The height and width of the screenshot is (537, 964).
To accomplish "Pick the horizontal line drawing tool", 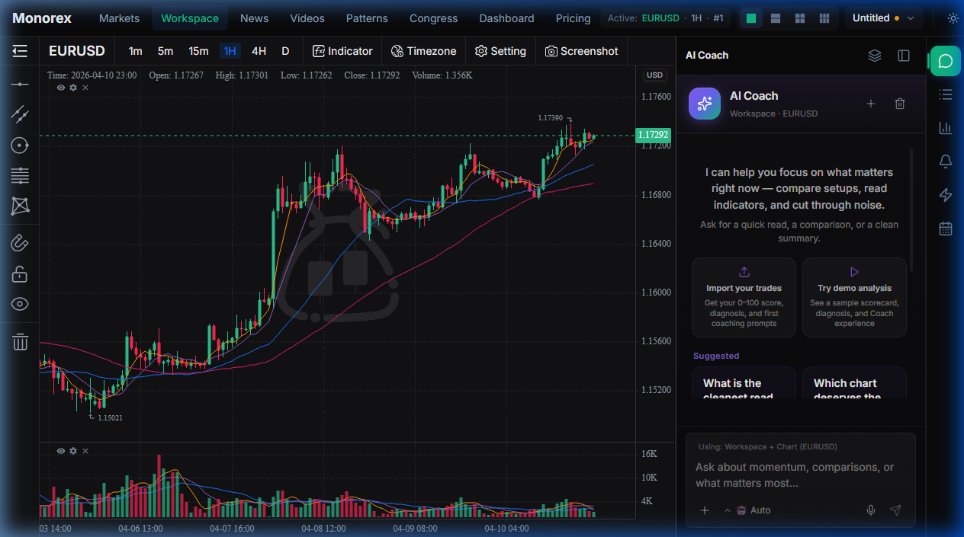I will pyautogui.click(x=20, y=84).
